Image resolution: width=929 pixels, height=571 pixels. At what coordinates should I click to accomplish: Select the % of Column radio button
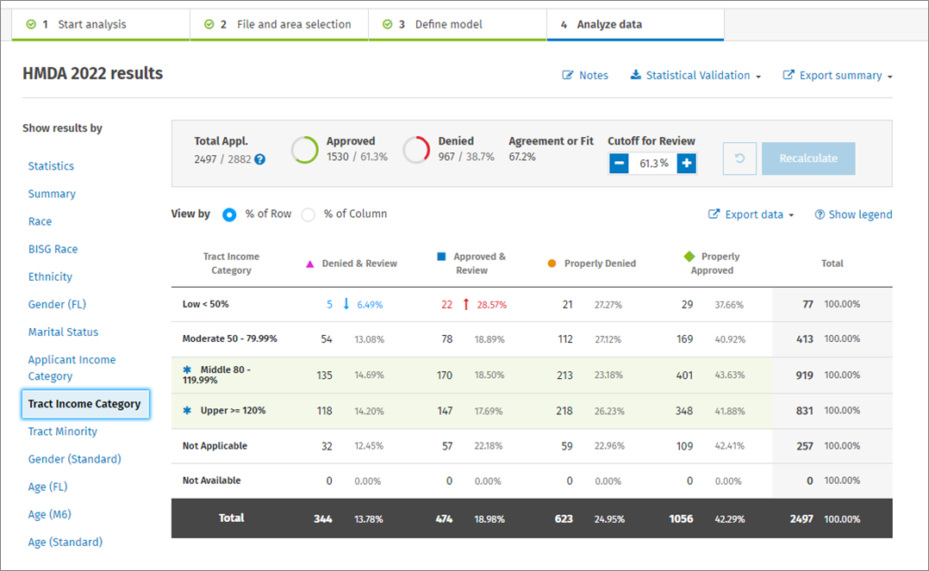309,214
